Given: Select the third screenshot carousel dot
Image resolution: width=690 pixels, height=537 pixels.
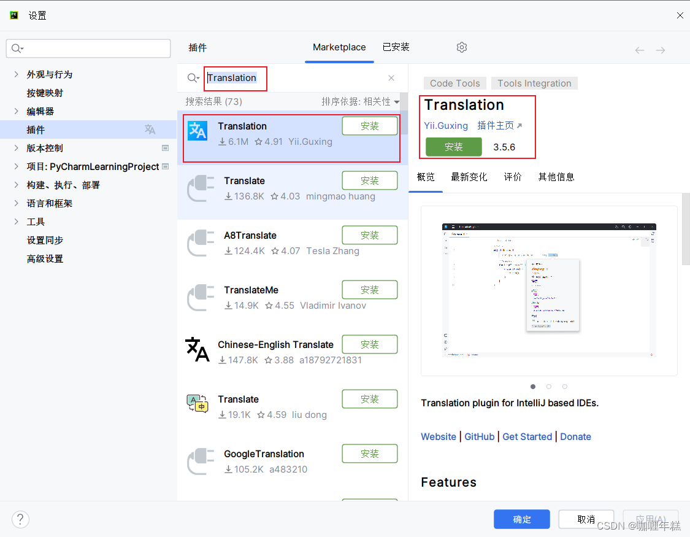Looking at the screenshot, I should (565, 387).
